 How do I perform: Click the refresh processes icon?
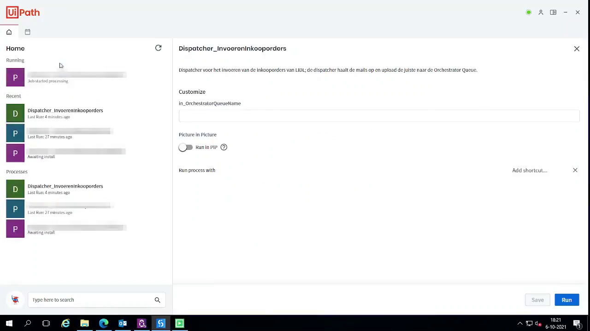coord(158,48)
